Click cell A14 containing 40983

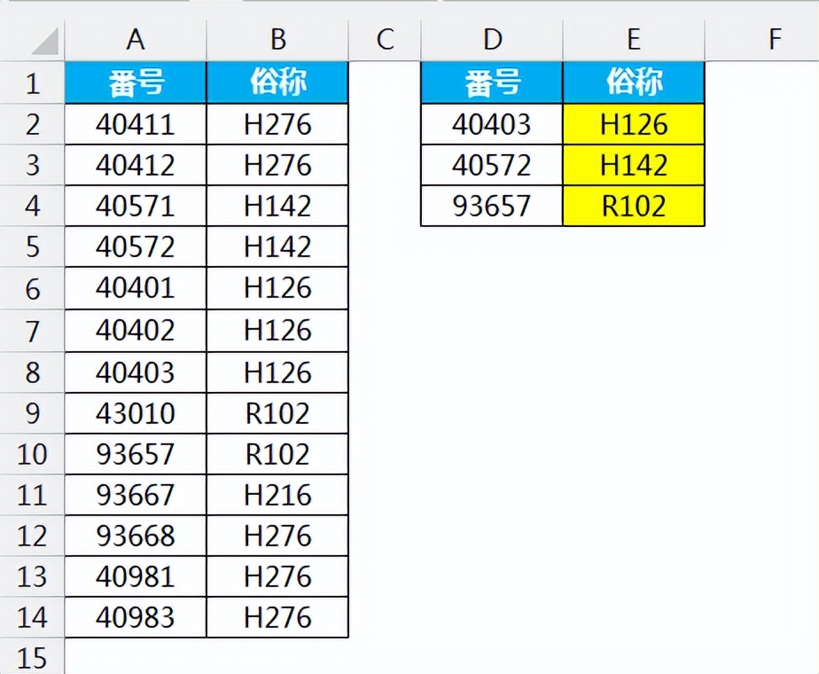tap(136, 617)
